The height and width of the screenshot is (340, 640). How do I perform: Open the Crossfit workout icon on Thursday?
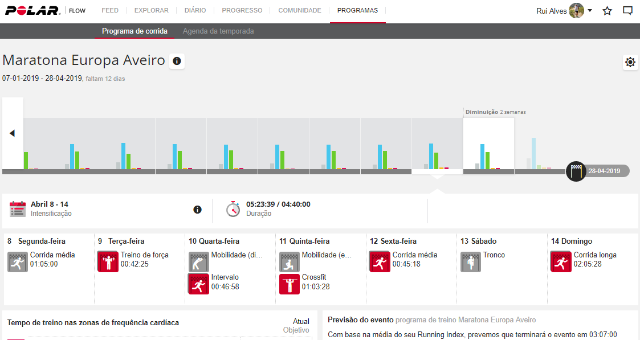[x=289, y=284]
